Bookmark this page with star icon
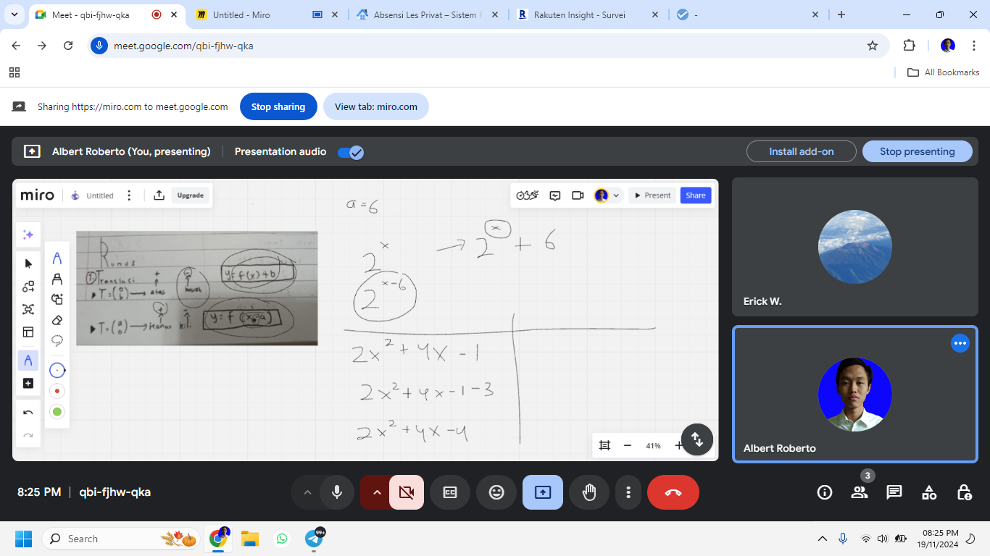 point(873,46)
